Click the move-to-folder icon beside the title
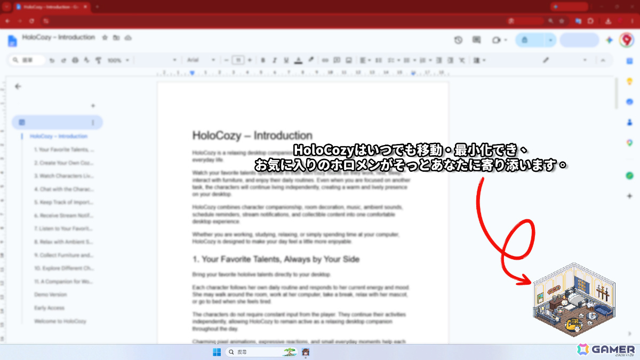 [x=116, y=38]
